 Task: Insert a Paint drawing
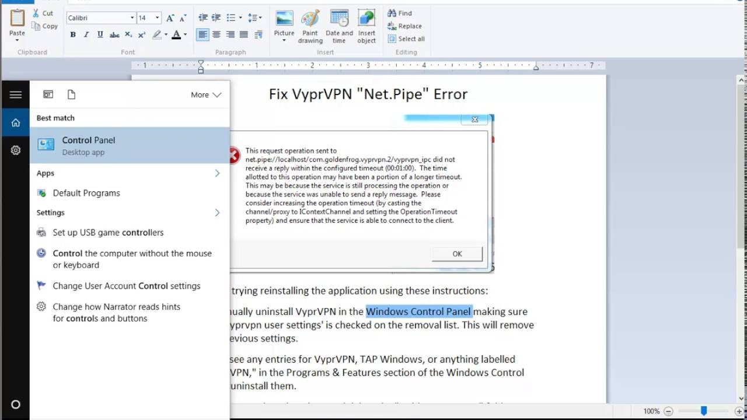tap(310, 26)
